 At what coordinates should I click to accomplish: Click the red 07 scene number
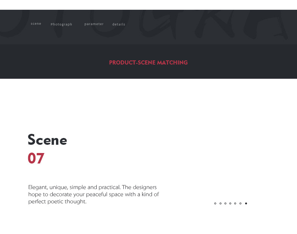pos(36,158)
